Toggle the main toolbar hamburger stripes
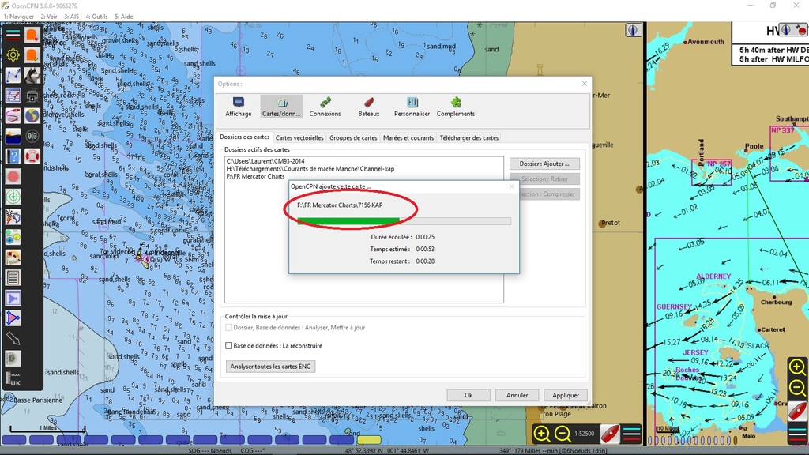809x455 pixels. pos(13,35)
